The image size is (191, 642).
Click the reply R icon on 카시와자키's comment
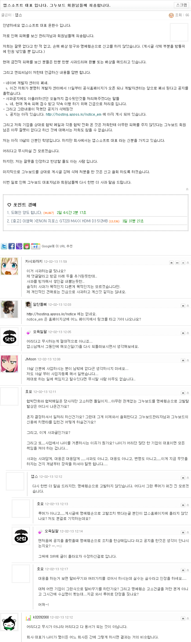click(172, 263)
